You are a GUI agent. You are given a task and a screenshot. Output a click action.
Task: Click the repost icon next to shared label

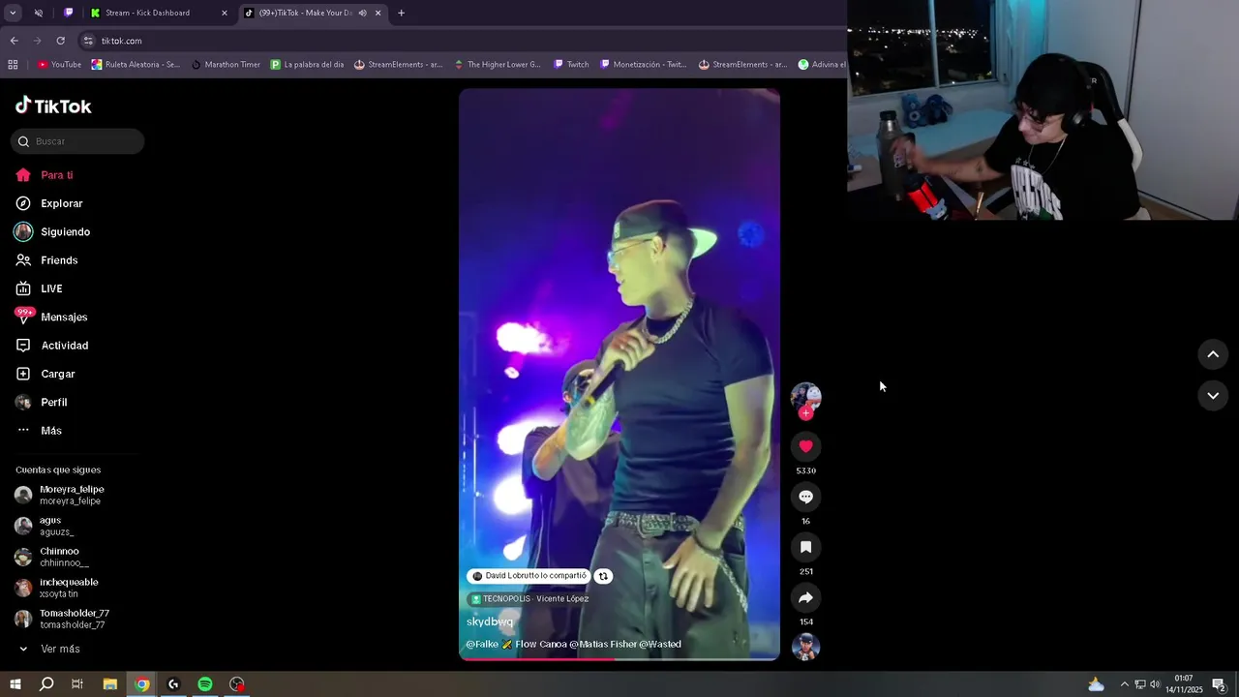pyautogui.click(x=603, y=576)
